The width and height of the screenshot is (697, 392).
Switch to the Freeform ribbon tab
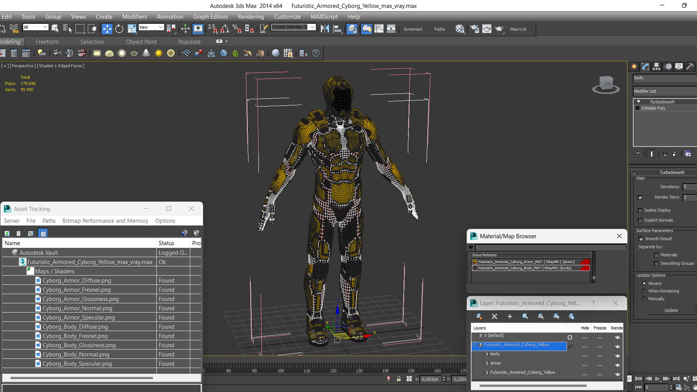tap(47, 42)
